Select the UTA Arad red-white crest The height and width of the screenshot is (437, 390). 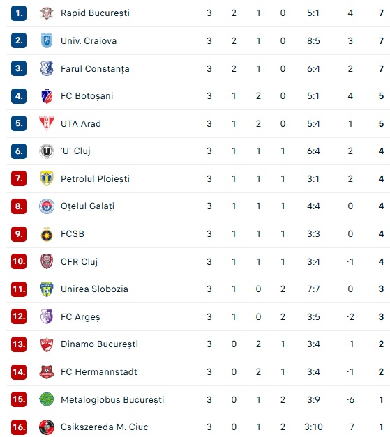tap(47, 123)
